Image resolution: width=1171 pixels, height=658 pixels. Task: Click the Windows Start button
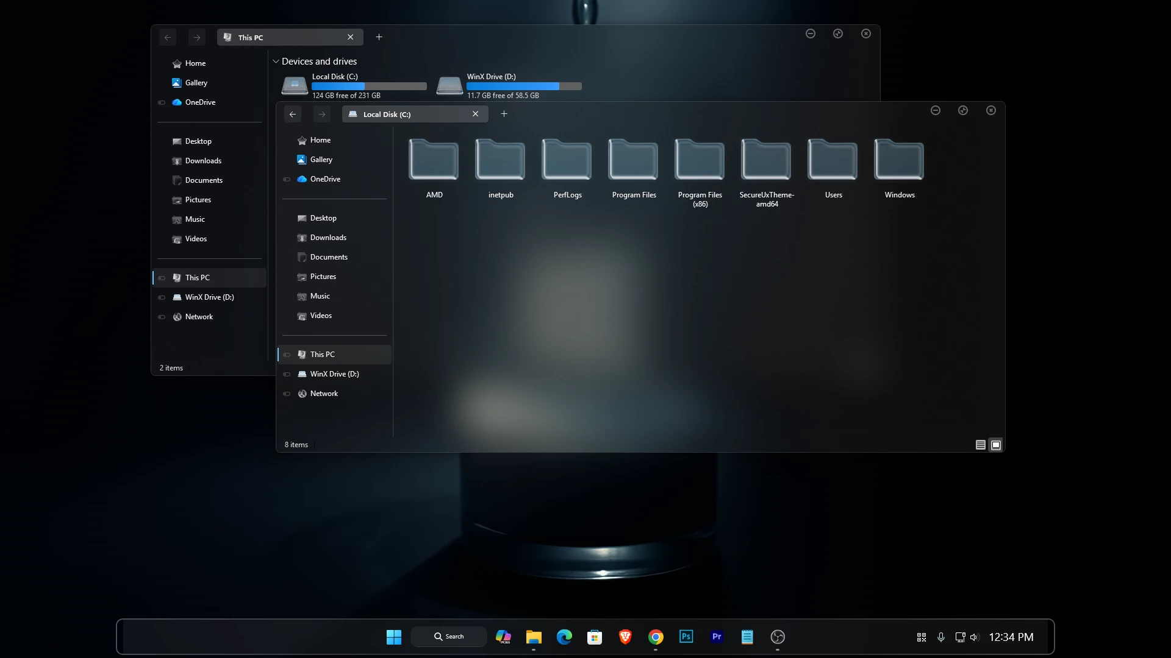(x=394, y=637)
